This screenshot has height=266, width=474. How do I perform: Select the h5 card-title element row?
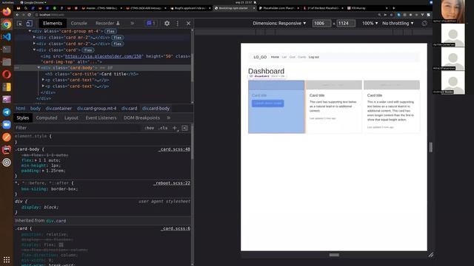click(x=92, y=74)
